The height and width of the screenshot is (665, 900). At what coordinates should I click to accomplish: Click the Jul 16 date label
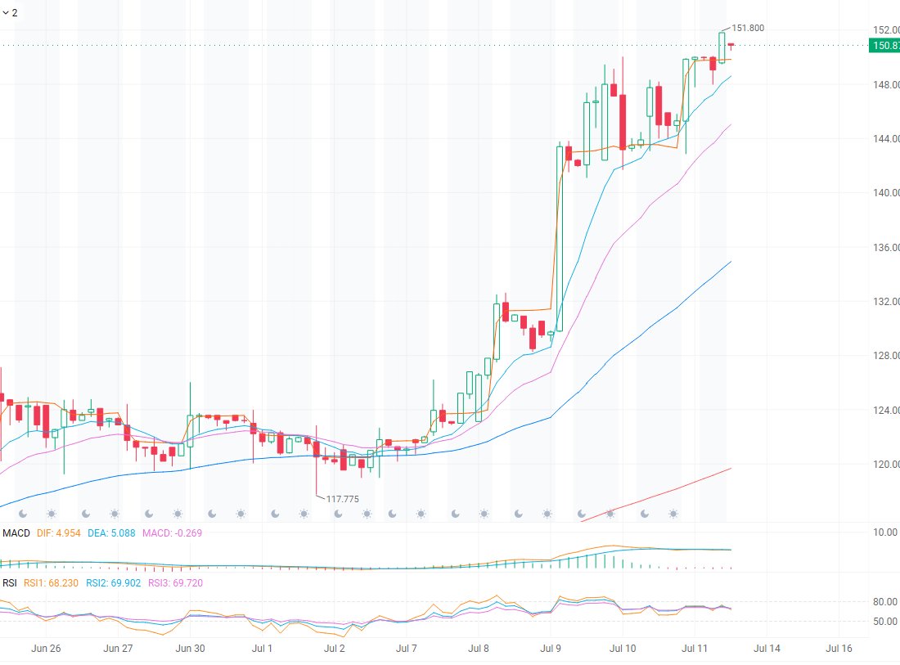pos(839,649)
